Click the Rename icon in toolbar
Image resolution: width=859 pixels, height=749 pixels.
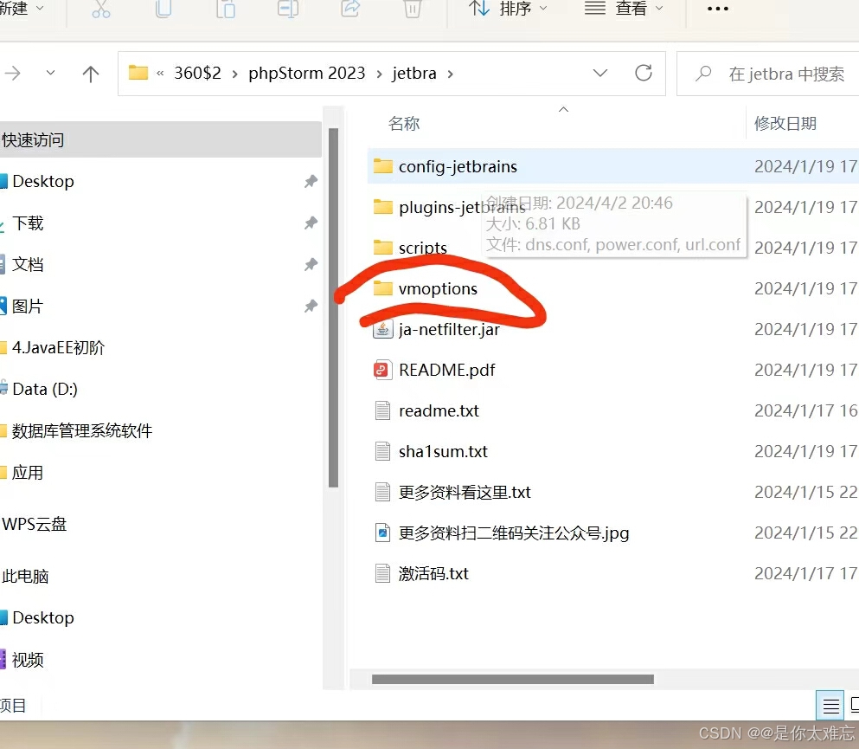[x=287, y=9]
